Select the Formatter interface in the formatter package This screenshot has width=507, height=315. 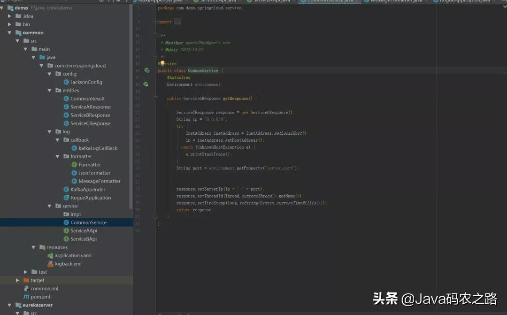point(89,165)
